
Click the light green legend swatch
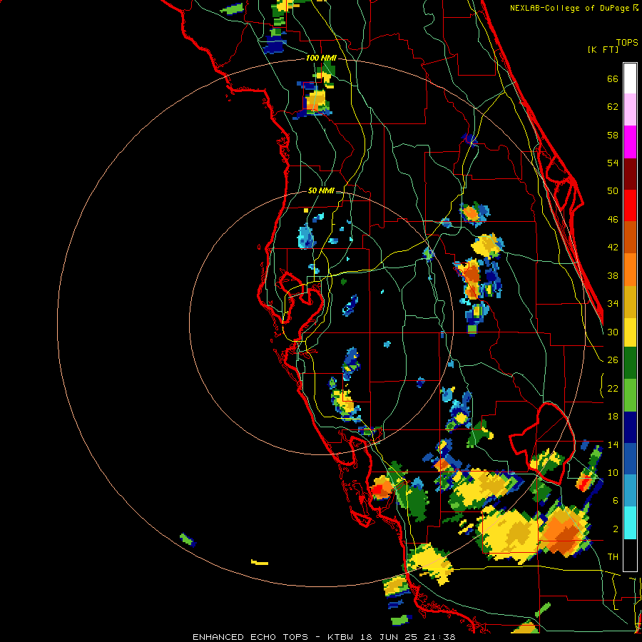point(630,395)
